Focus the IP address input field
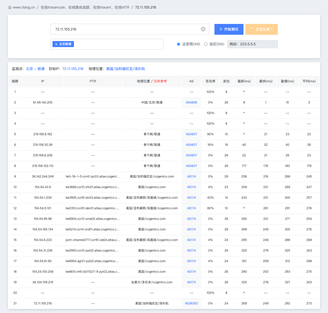328x313 pixels. (130, 29)
